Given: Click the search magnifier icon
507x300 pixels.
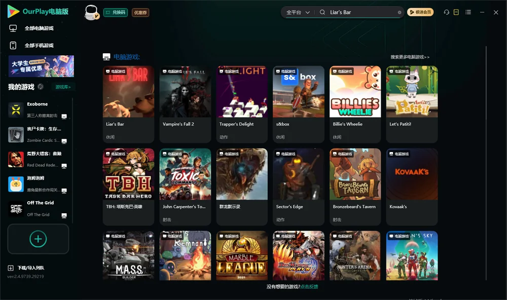Looking at the screenshot, I should click(322, 12).
